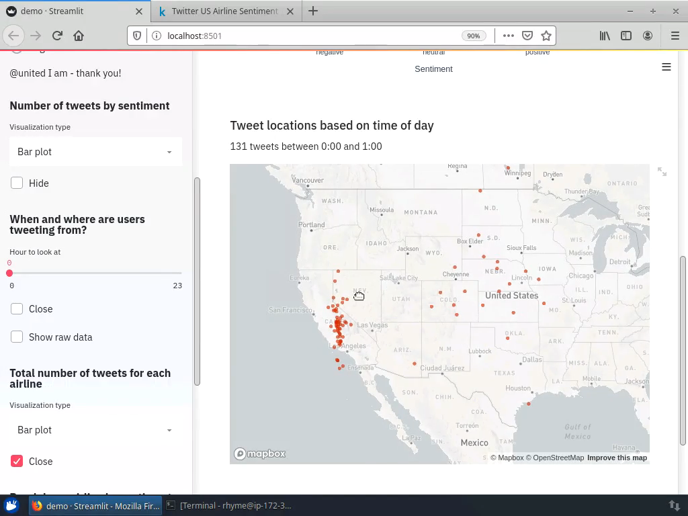Open the desktop applications menu icon
The height and width of the screenshot is (516, 688).
pyautogui.click(x=12, y=505)
